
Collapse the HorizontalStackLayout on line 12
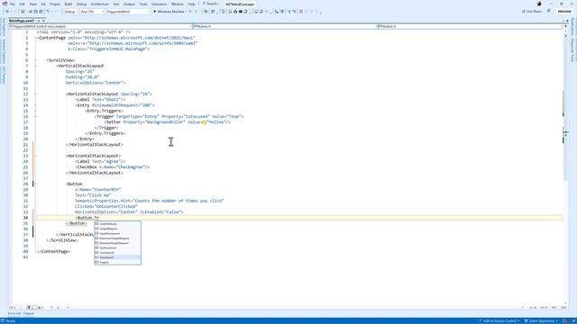pos(36,94)
